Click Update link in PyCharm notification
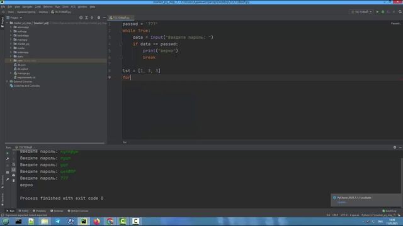The height and width of the screenshot is (226, 403). [x=342, y=202]
